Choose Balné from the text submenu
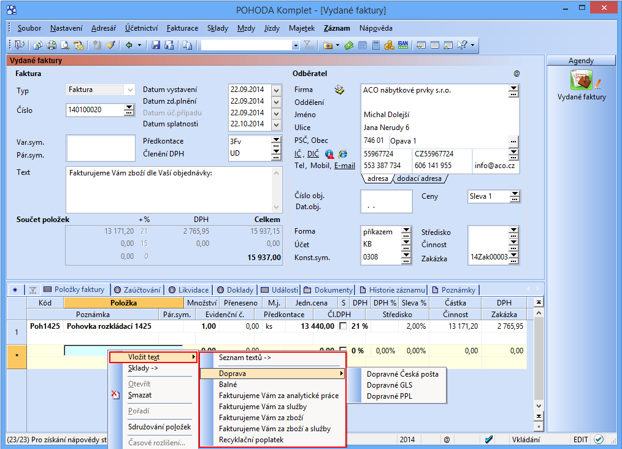Viewport: 622px width, 449px height. point(272,385)
